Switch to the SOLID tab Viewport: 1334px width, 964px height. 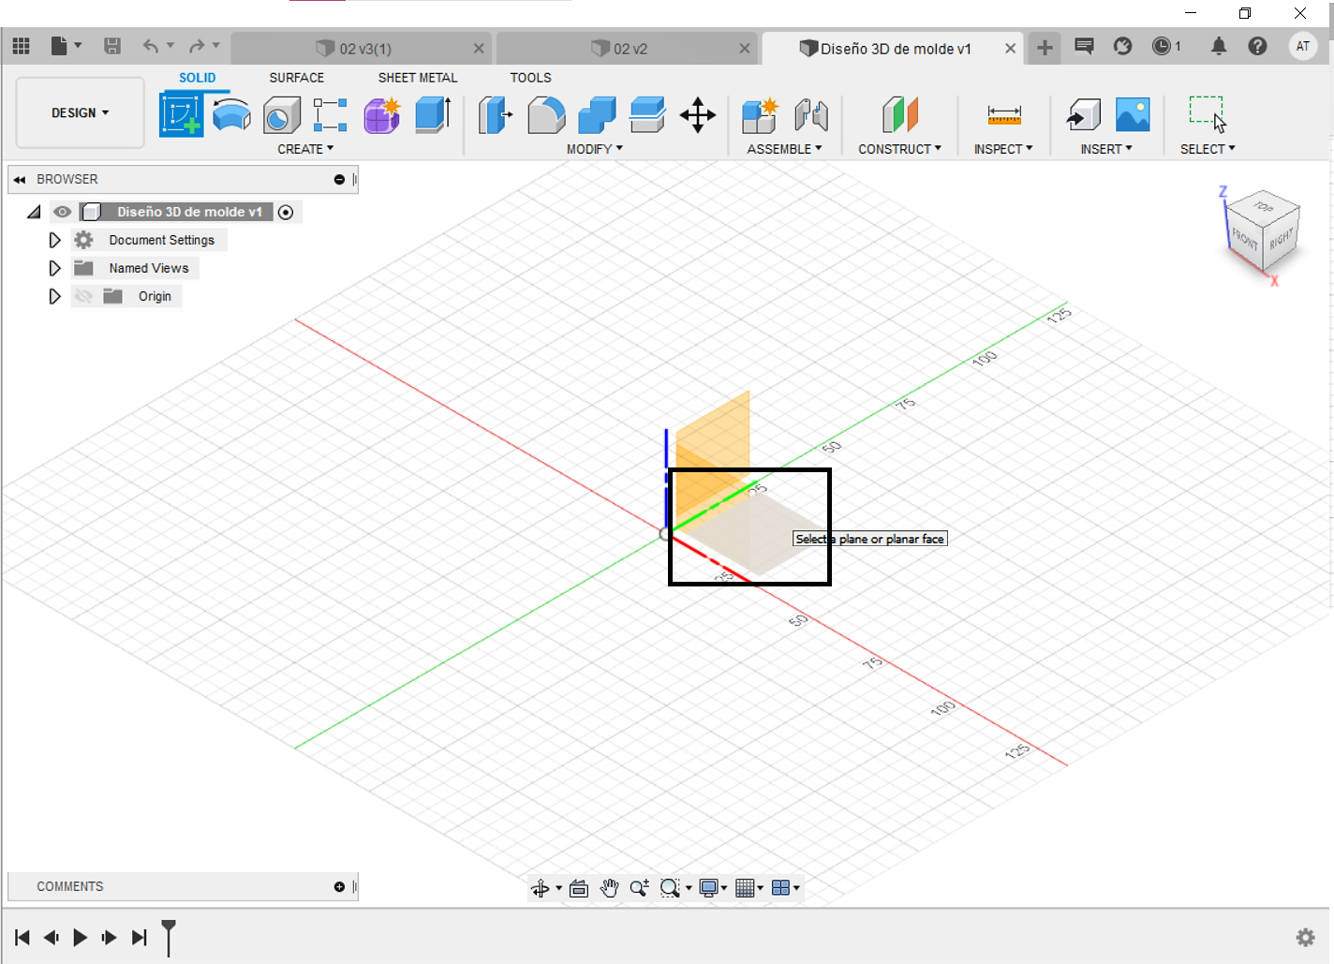197,78
